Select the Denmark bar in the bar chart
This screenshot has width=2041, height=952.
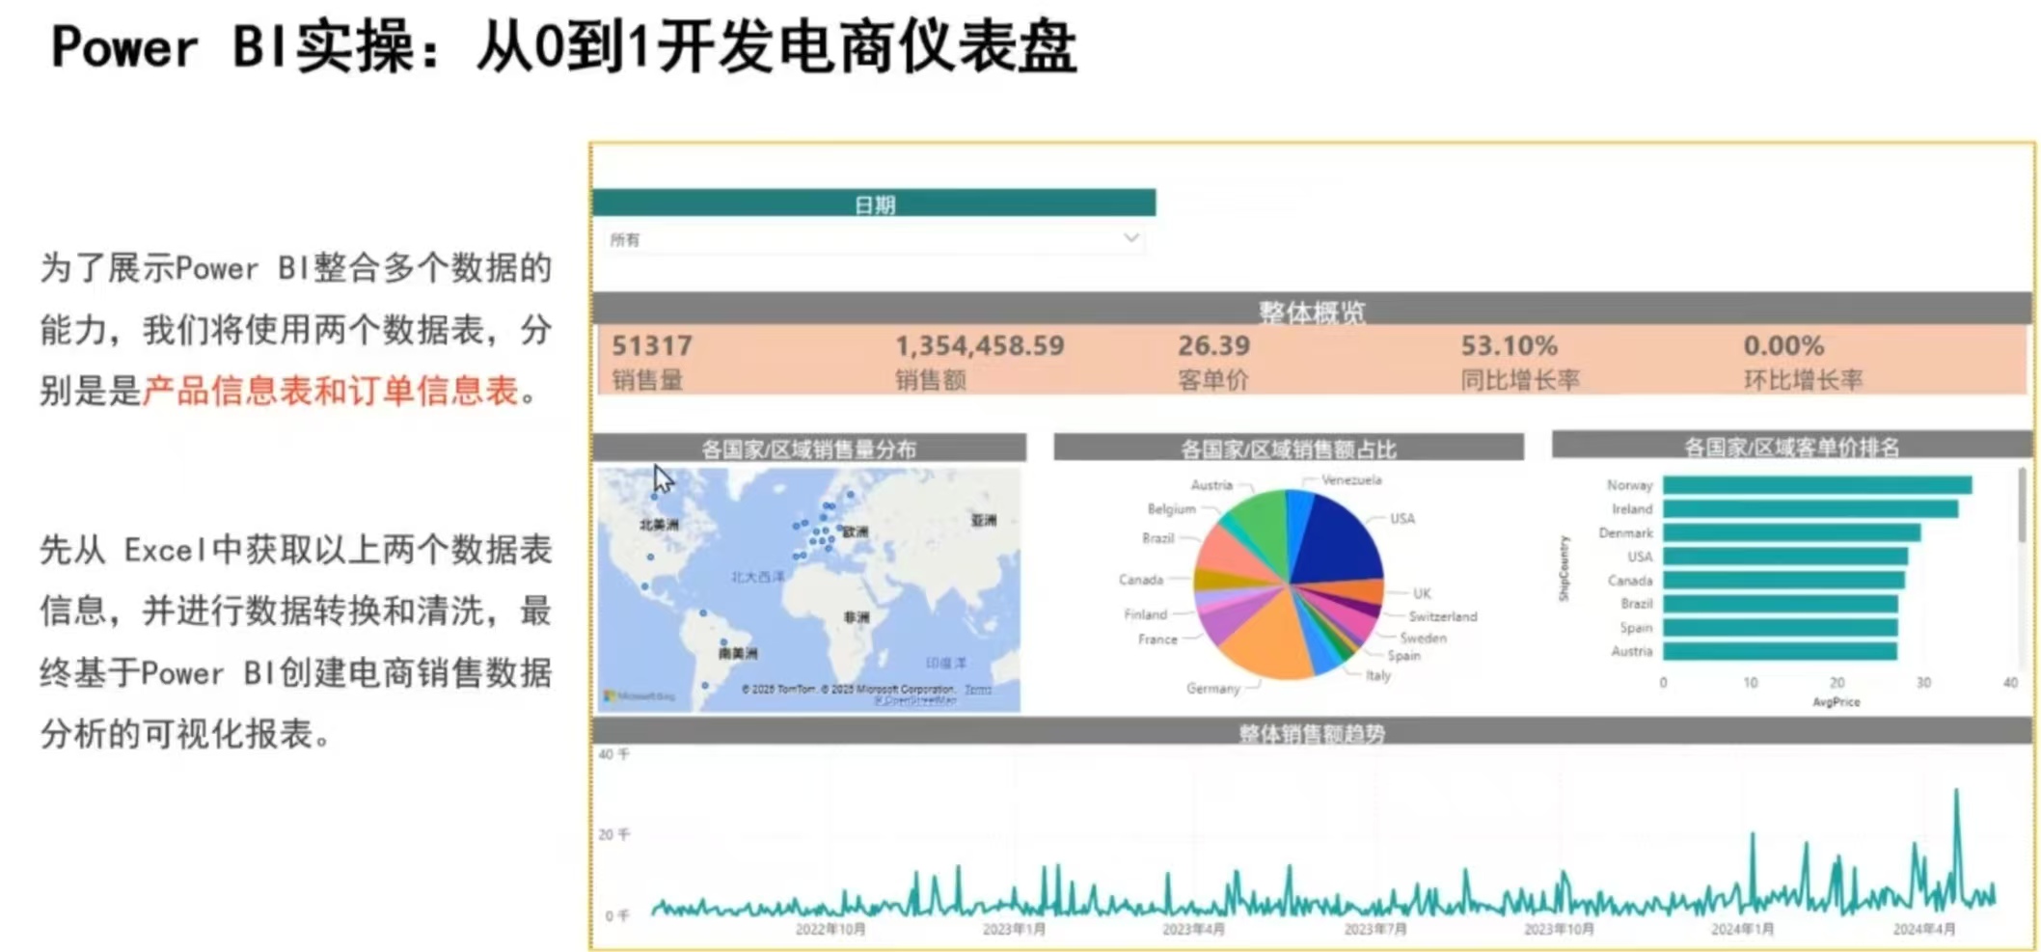tap(1791, 532)
